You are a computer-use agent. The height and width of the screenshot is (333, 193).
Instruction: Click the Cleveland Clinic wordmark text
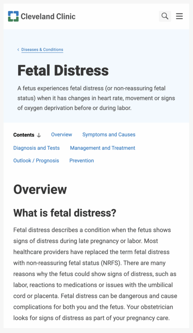[48, 16]
